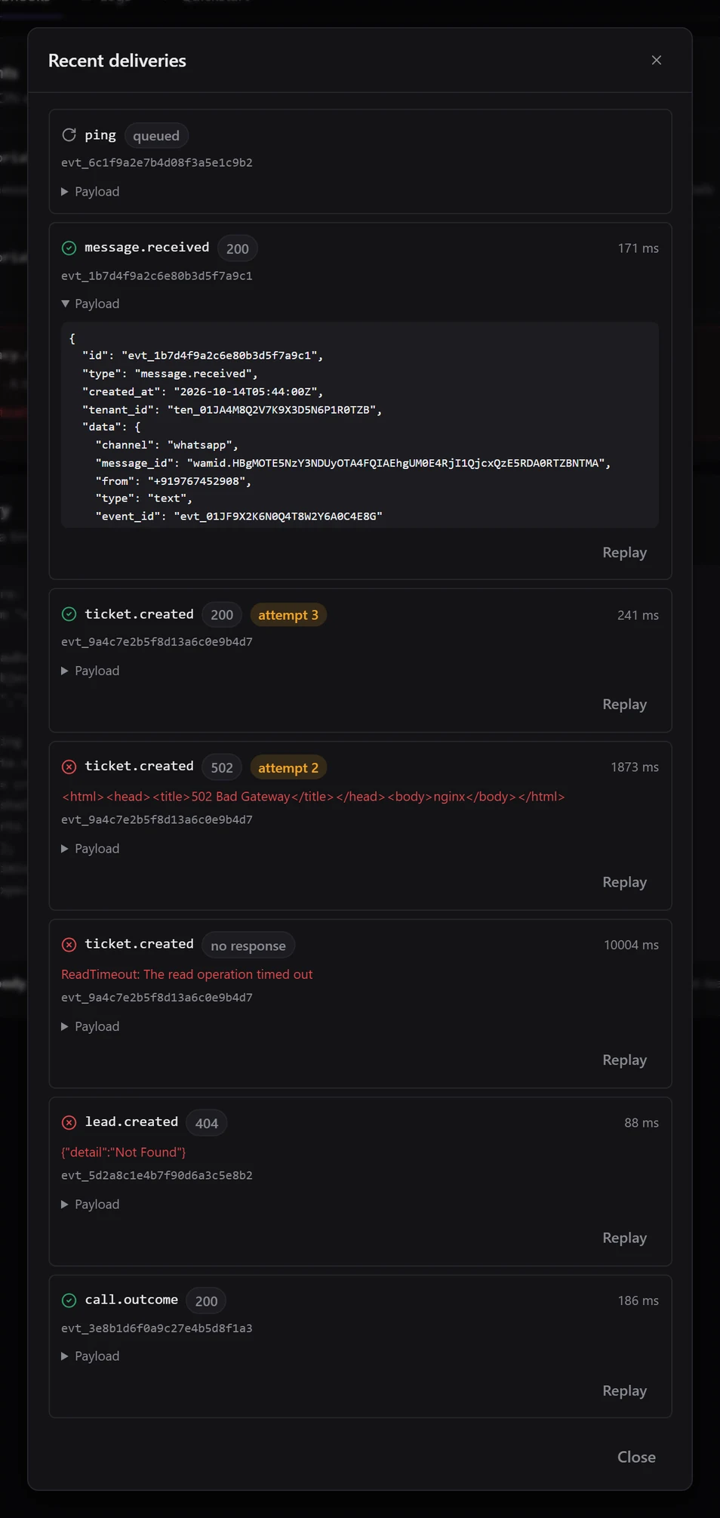The image size is (720, 1518).
Task: Click the Not Found detail error text
Action: [124, 1152]
